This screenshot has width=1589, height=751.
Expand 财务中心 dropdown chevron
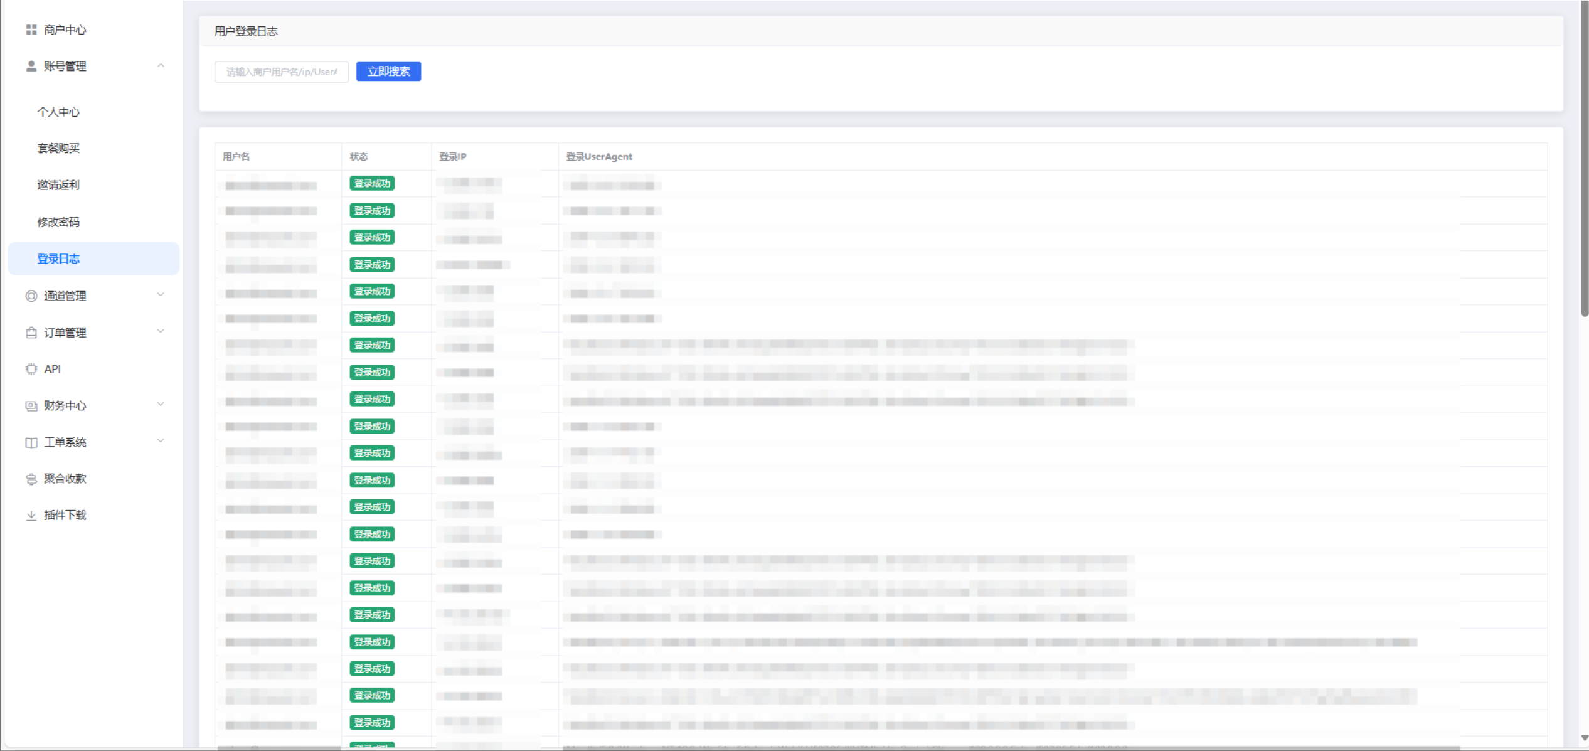coord(161,405)
